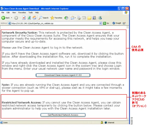Open the Help menu

tap(37, 13)
